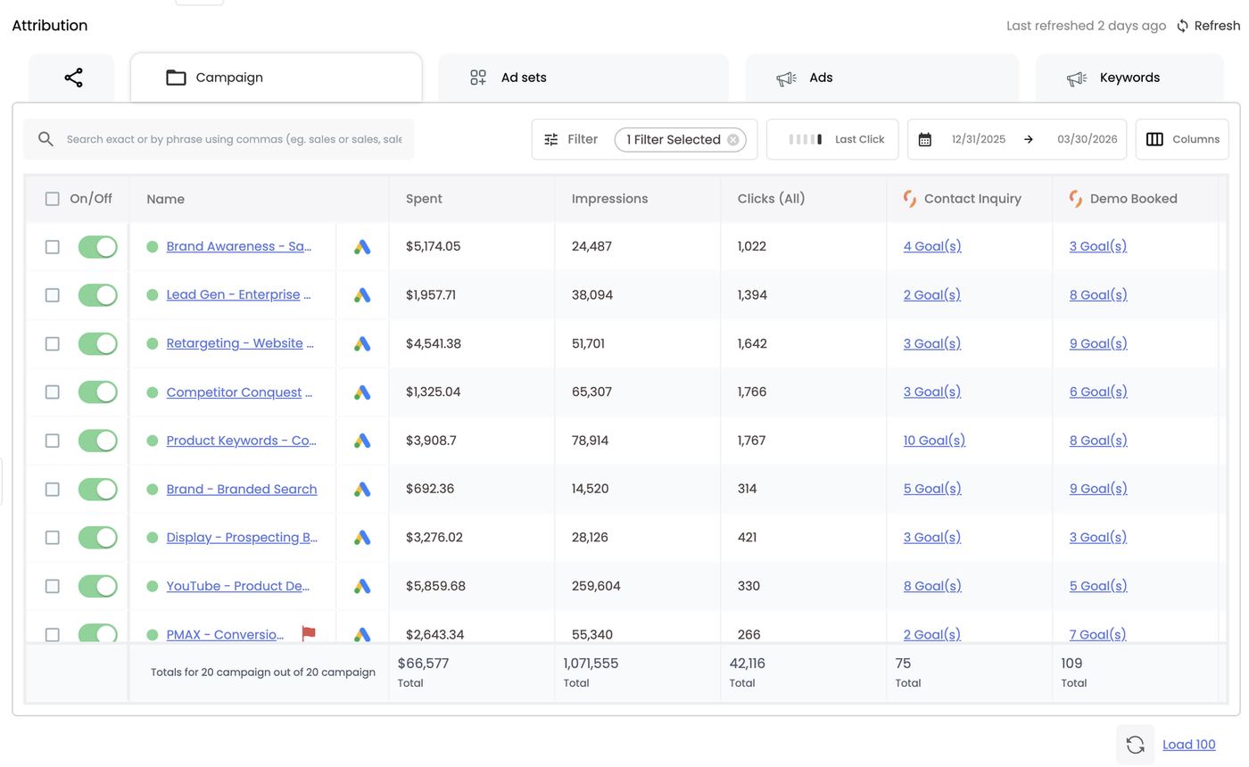Click Google Ads icon for Product Keywords row
Viewport: 1249px width, 767px height.
(x=361, y=441)
